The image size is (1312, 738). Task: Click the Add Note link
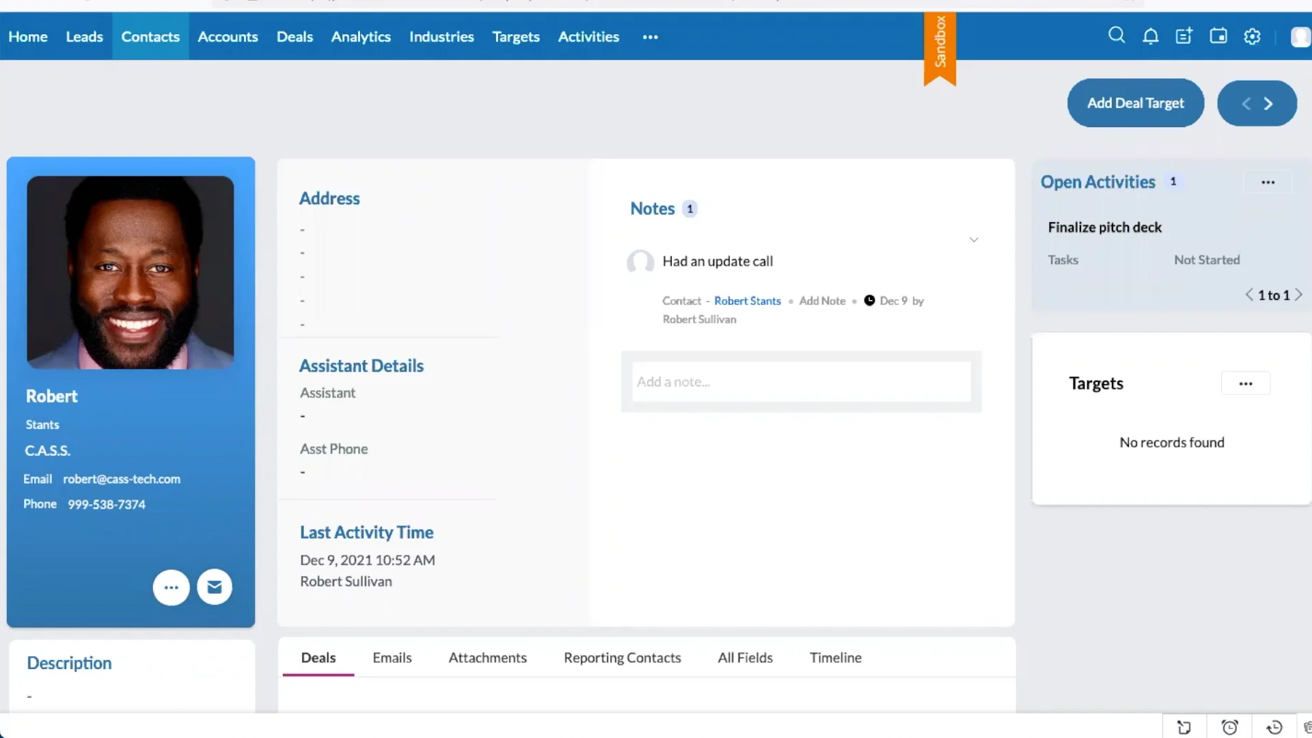tap(823, 301)
